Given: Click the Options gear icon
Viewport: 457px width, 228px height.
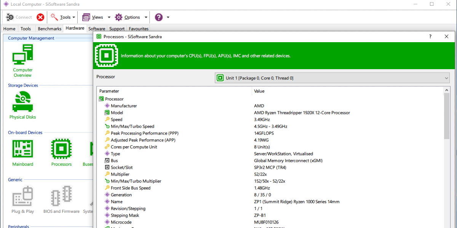Looking at the screenshot, I should (119, 17).
